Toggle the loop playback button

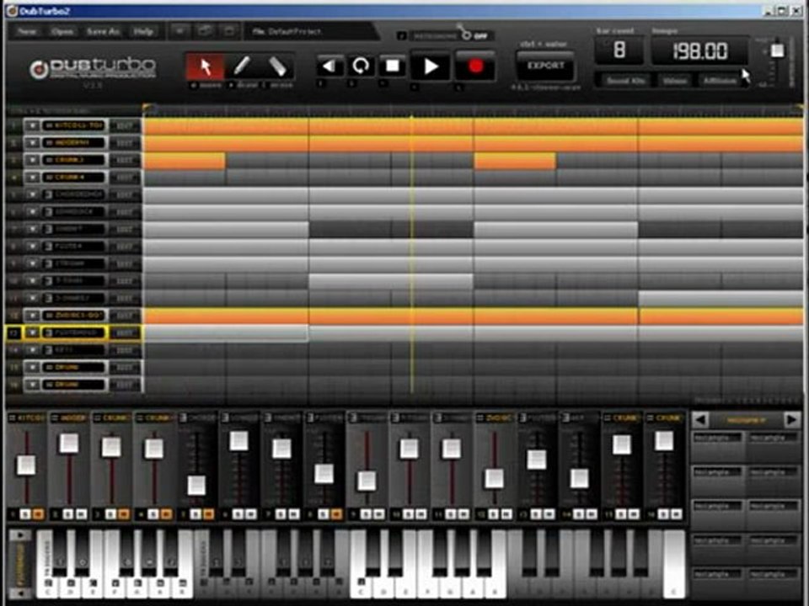tap(361, 66)
